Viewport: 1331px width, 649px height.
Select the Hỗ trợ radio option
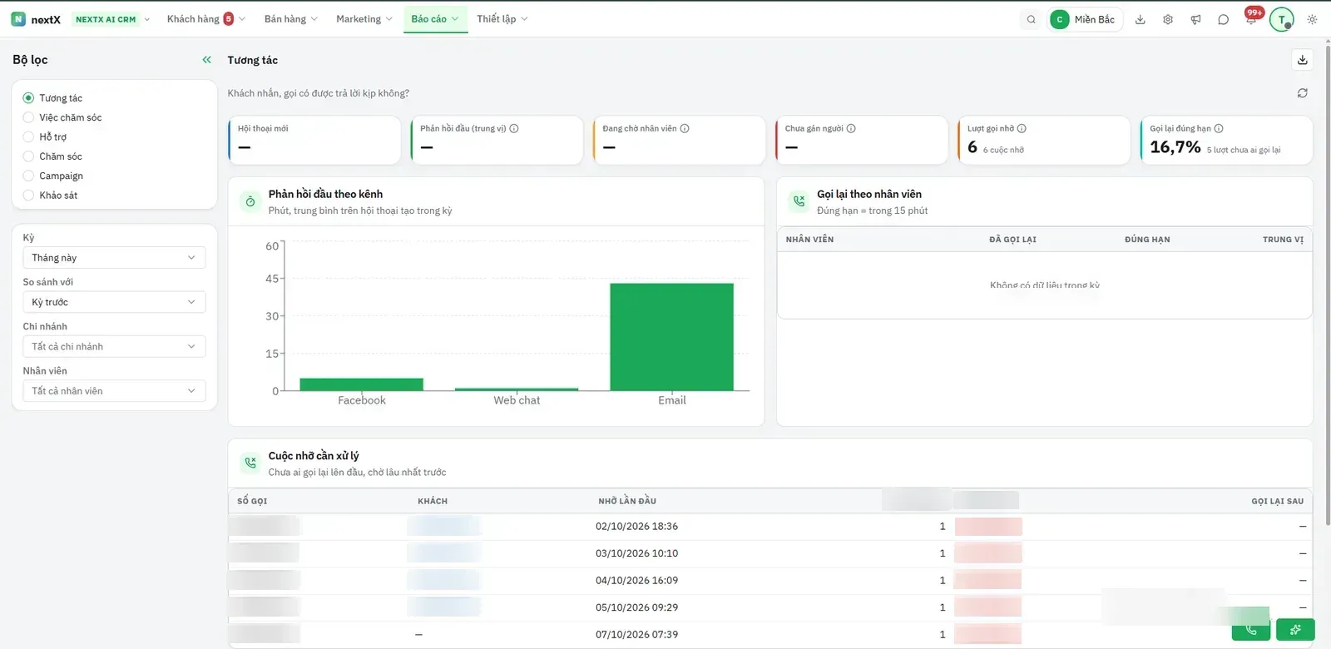coord(28,136)
